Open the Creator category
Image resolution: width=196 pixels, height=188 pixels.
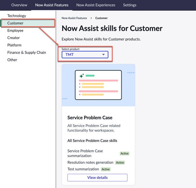(13, 38)
